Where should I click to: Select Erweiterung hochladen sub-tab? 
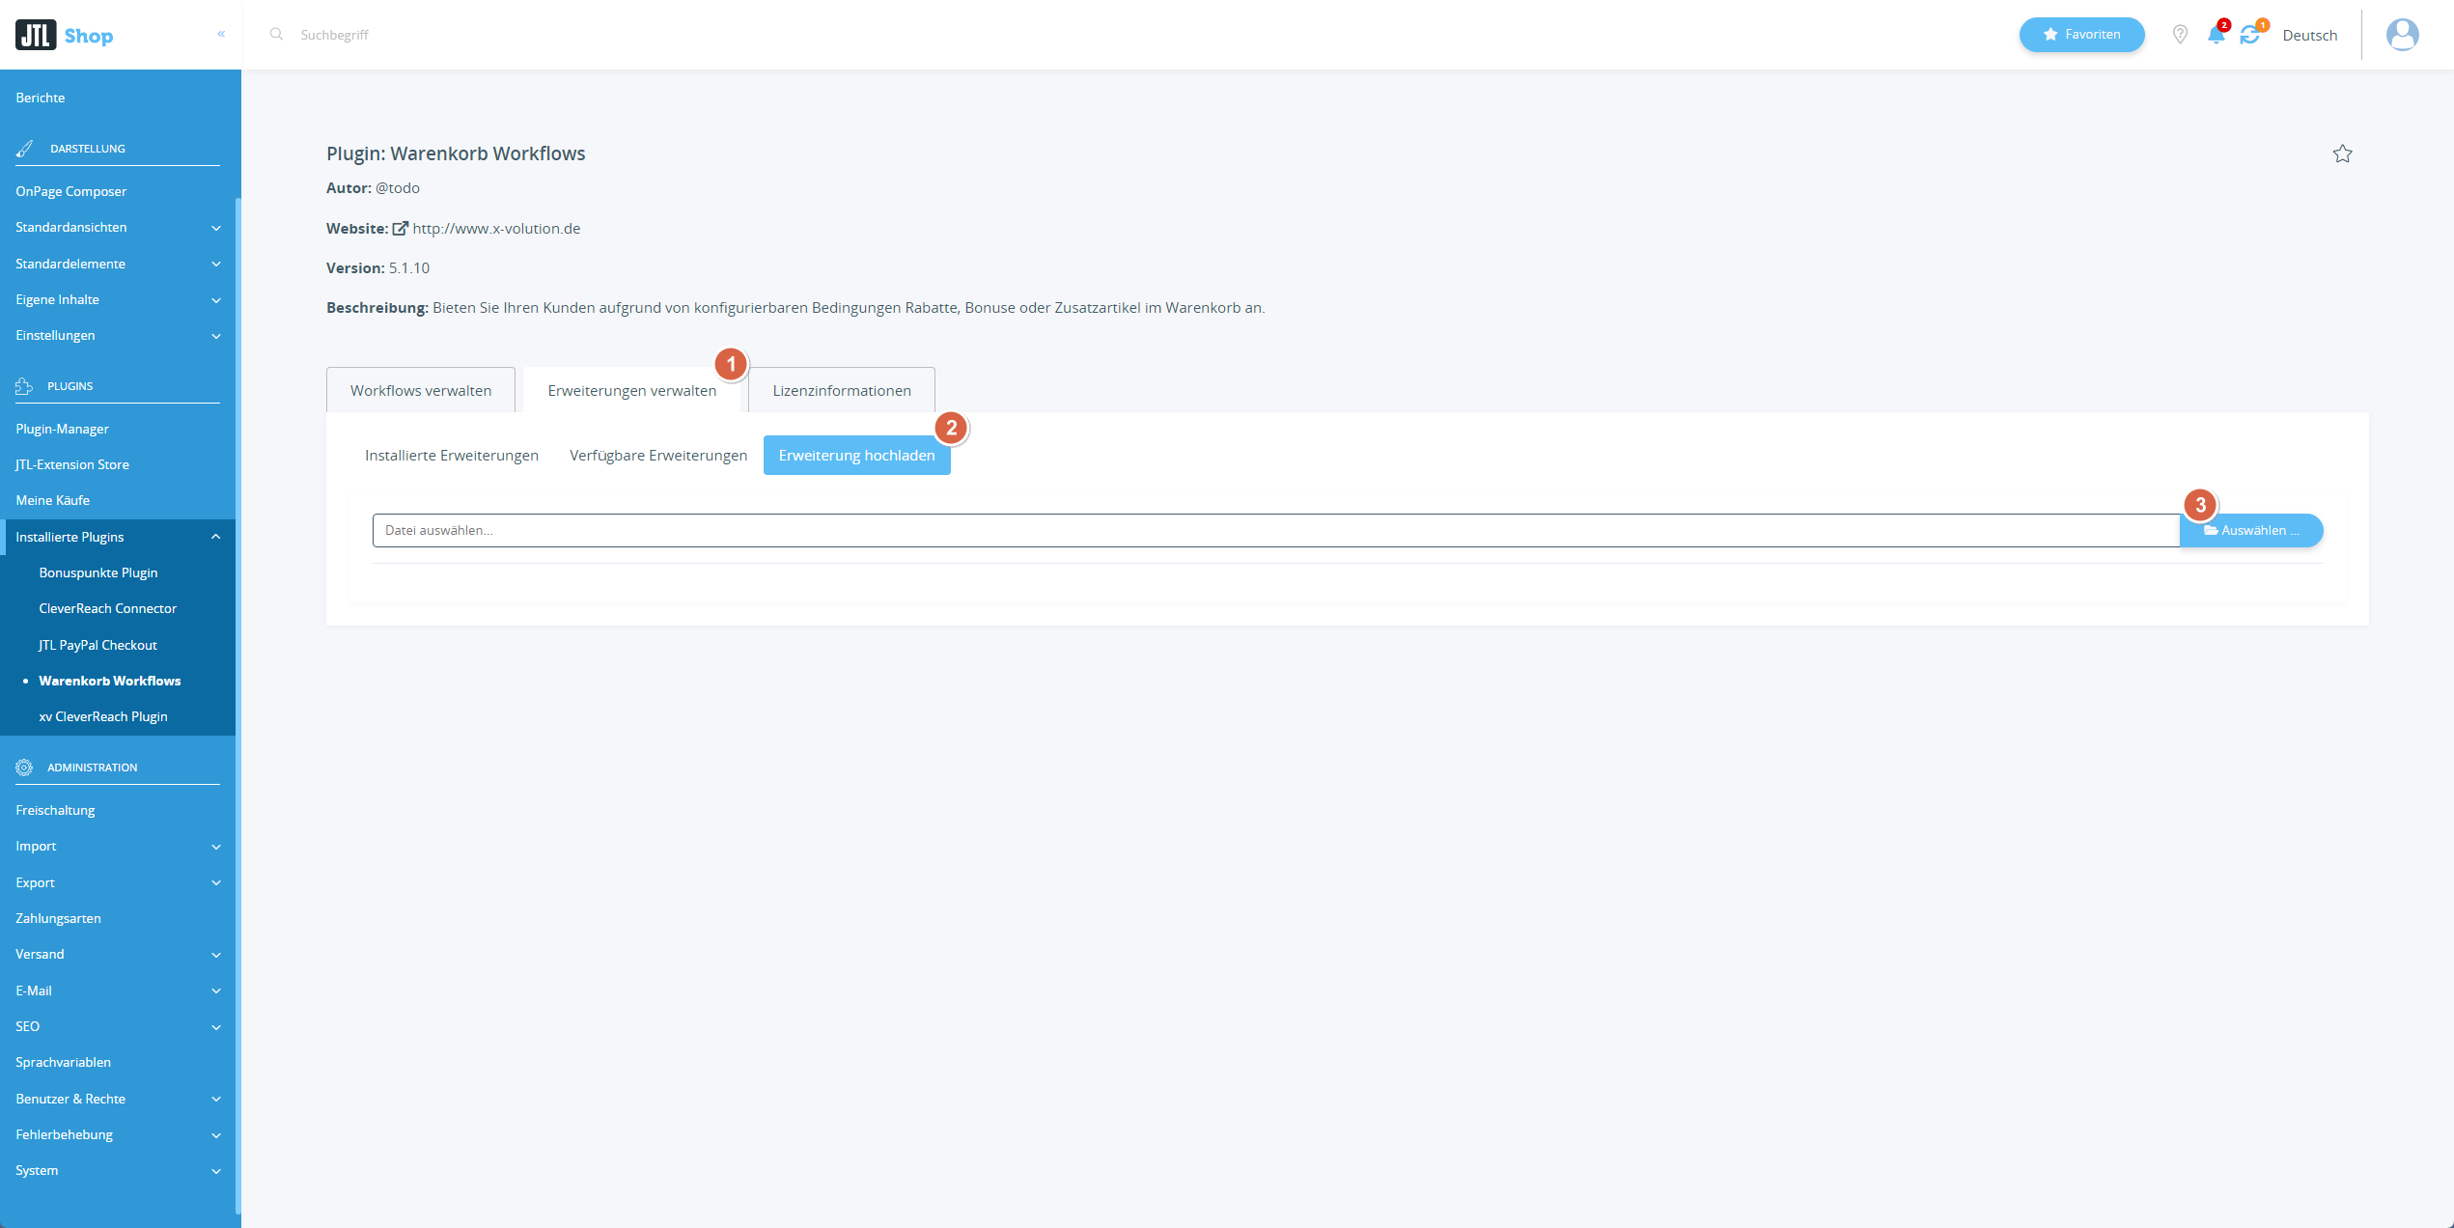[x=857, y=456]
